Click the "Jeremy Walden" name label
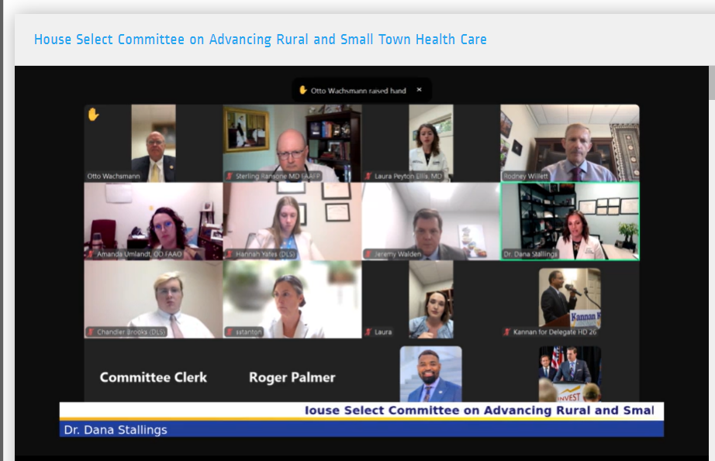The height and width of the screenshot is (461, 715). point(398,254)
